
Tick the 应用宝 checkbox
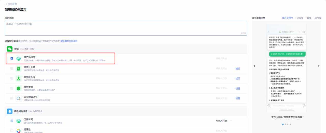(x=12, y=130)
